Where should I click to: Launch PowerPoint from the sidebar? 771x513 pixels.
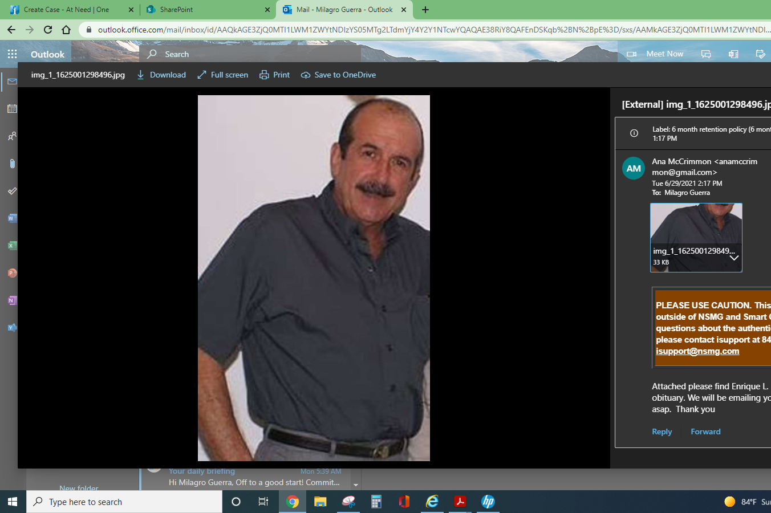(12, 273)
